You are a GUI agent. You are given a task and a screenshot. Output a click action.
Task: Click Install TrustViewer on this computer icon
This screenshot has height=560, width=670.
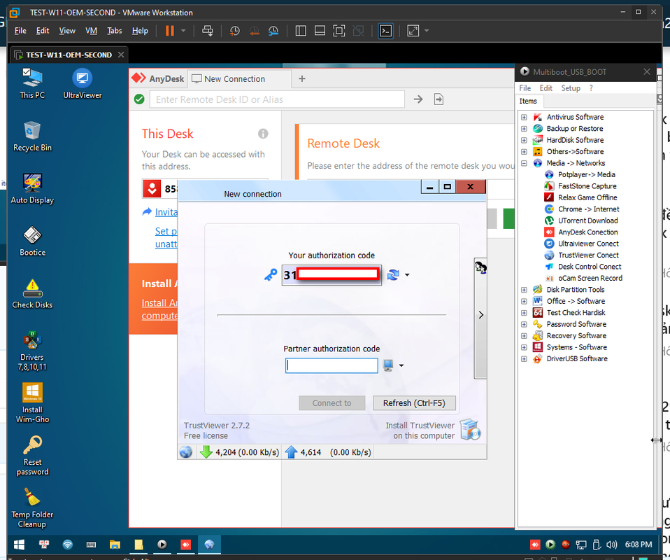click(x=471, y=430)
